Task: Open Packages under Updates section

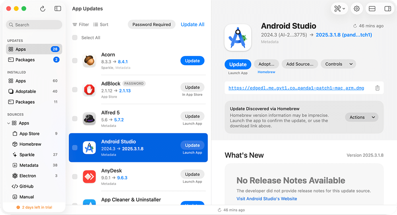Action: (x=34, y=60)
